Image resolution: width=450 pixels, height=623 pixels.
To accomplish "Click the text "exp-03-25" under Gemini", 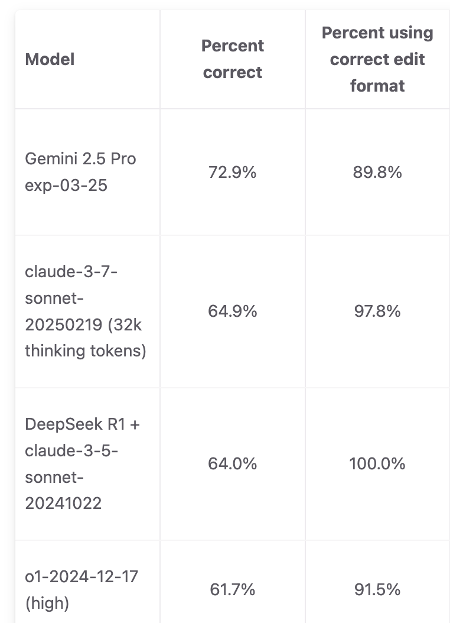I will pos(66,185).
